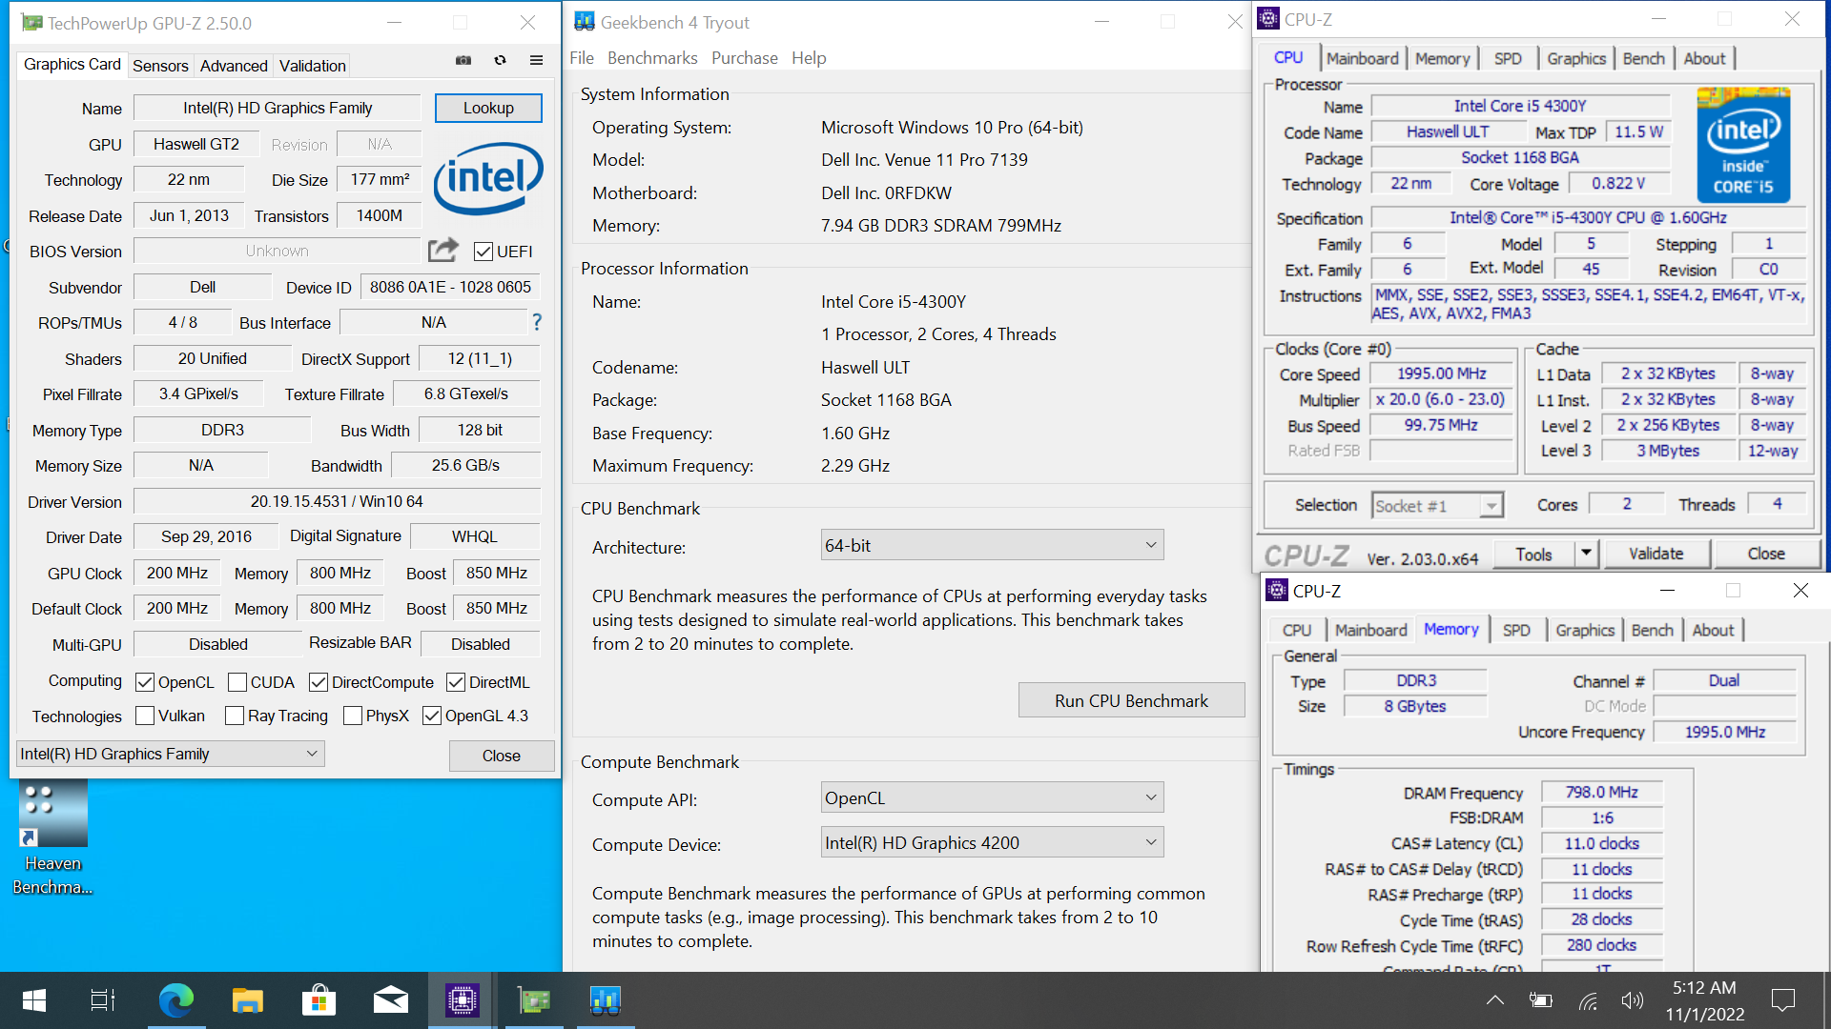Open the notification center icon
Screen dimensions: 1831x1029
click(1782, 1000)
